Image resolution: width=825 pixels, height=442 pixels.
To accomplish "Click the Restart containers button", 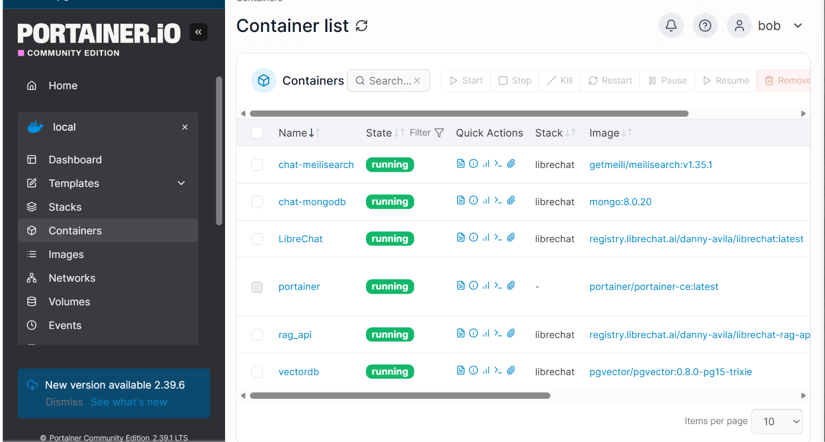I will [610, 80].
